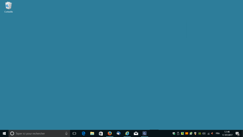The height and width of the screenshot is (137, 243).
Task: Open the orange striped tray icon
Action: [x=187, y=133]
